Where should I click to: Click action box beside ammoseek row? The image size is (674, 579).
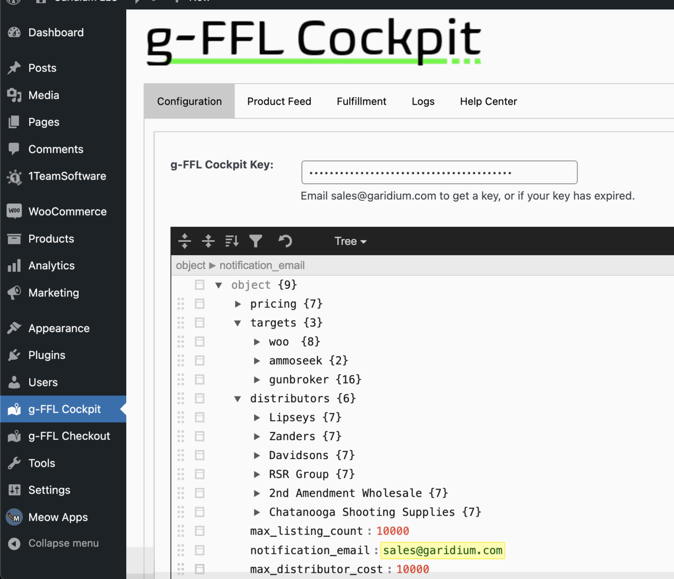[200, 360]
